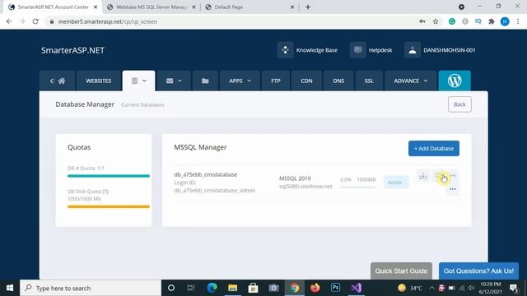The height and width of the screenshot is (296, 527).
Task: Expand the ADVANCE menu
Action: pos(411,81)
